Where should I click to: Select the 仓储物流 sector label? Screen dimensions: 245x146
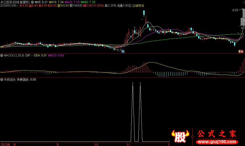[x=138, y=6]
